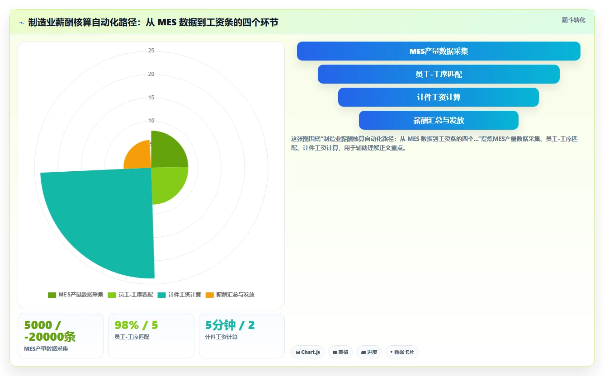Screen dimensions: 604x376
Task: Toggle the 员工-工序匹配 legend color box
Action: click(x=112, y=295)
